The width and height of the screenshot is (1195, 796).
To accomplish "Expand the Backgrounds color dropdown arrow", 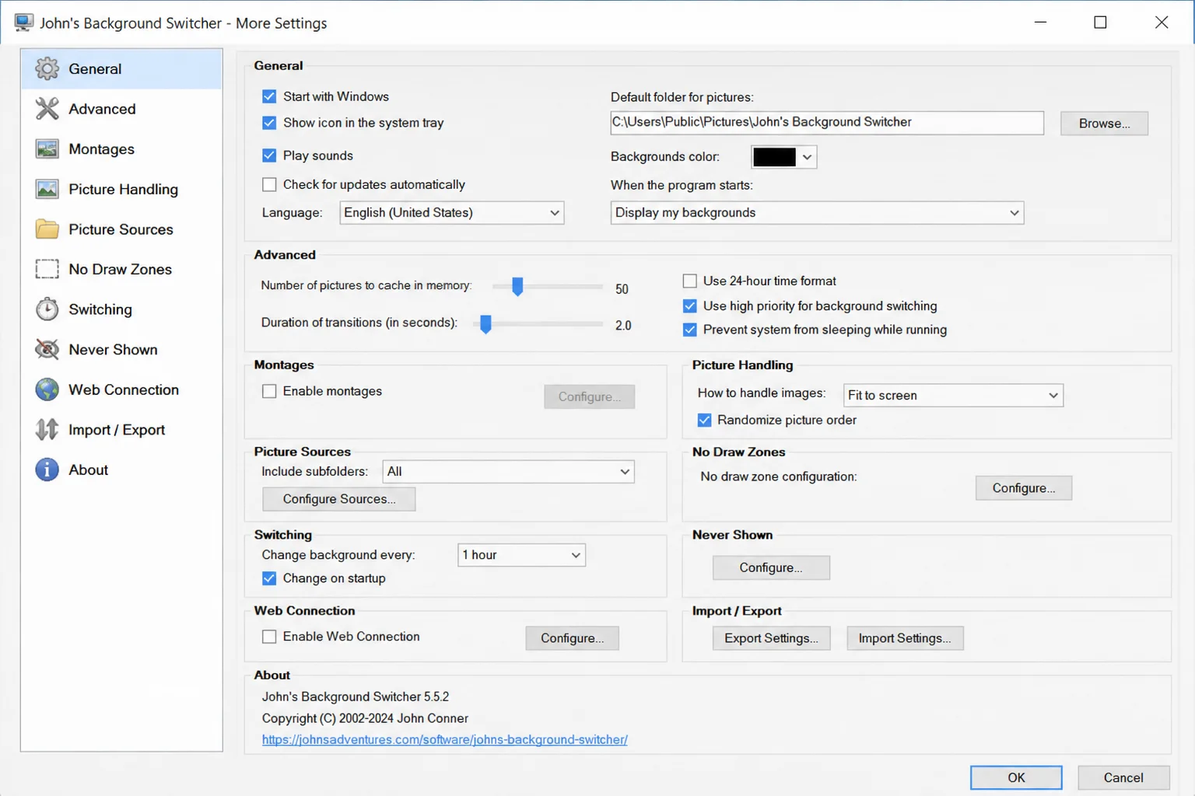I will [807, 157].
